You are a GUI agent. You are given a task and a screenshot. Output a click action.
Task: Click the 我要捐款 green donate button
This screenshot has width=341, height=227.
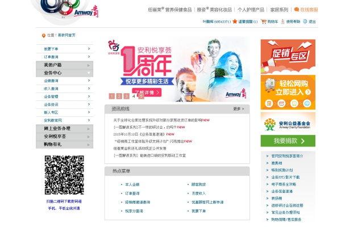click(x=288, y=141)
